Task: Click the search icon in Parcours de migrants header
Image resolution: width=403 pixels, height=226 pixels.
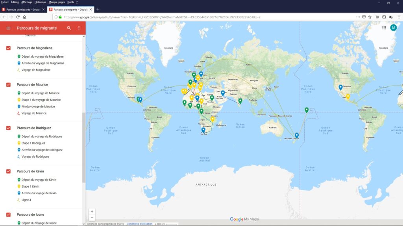Action: tap(69, 28)
